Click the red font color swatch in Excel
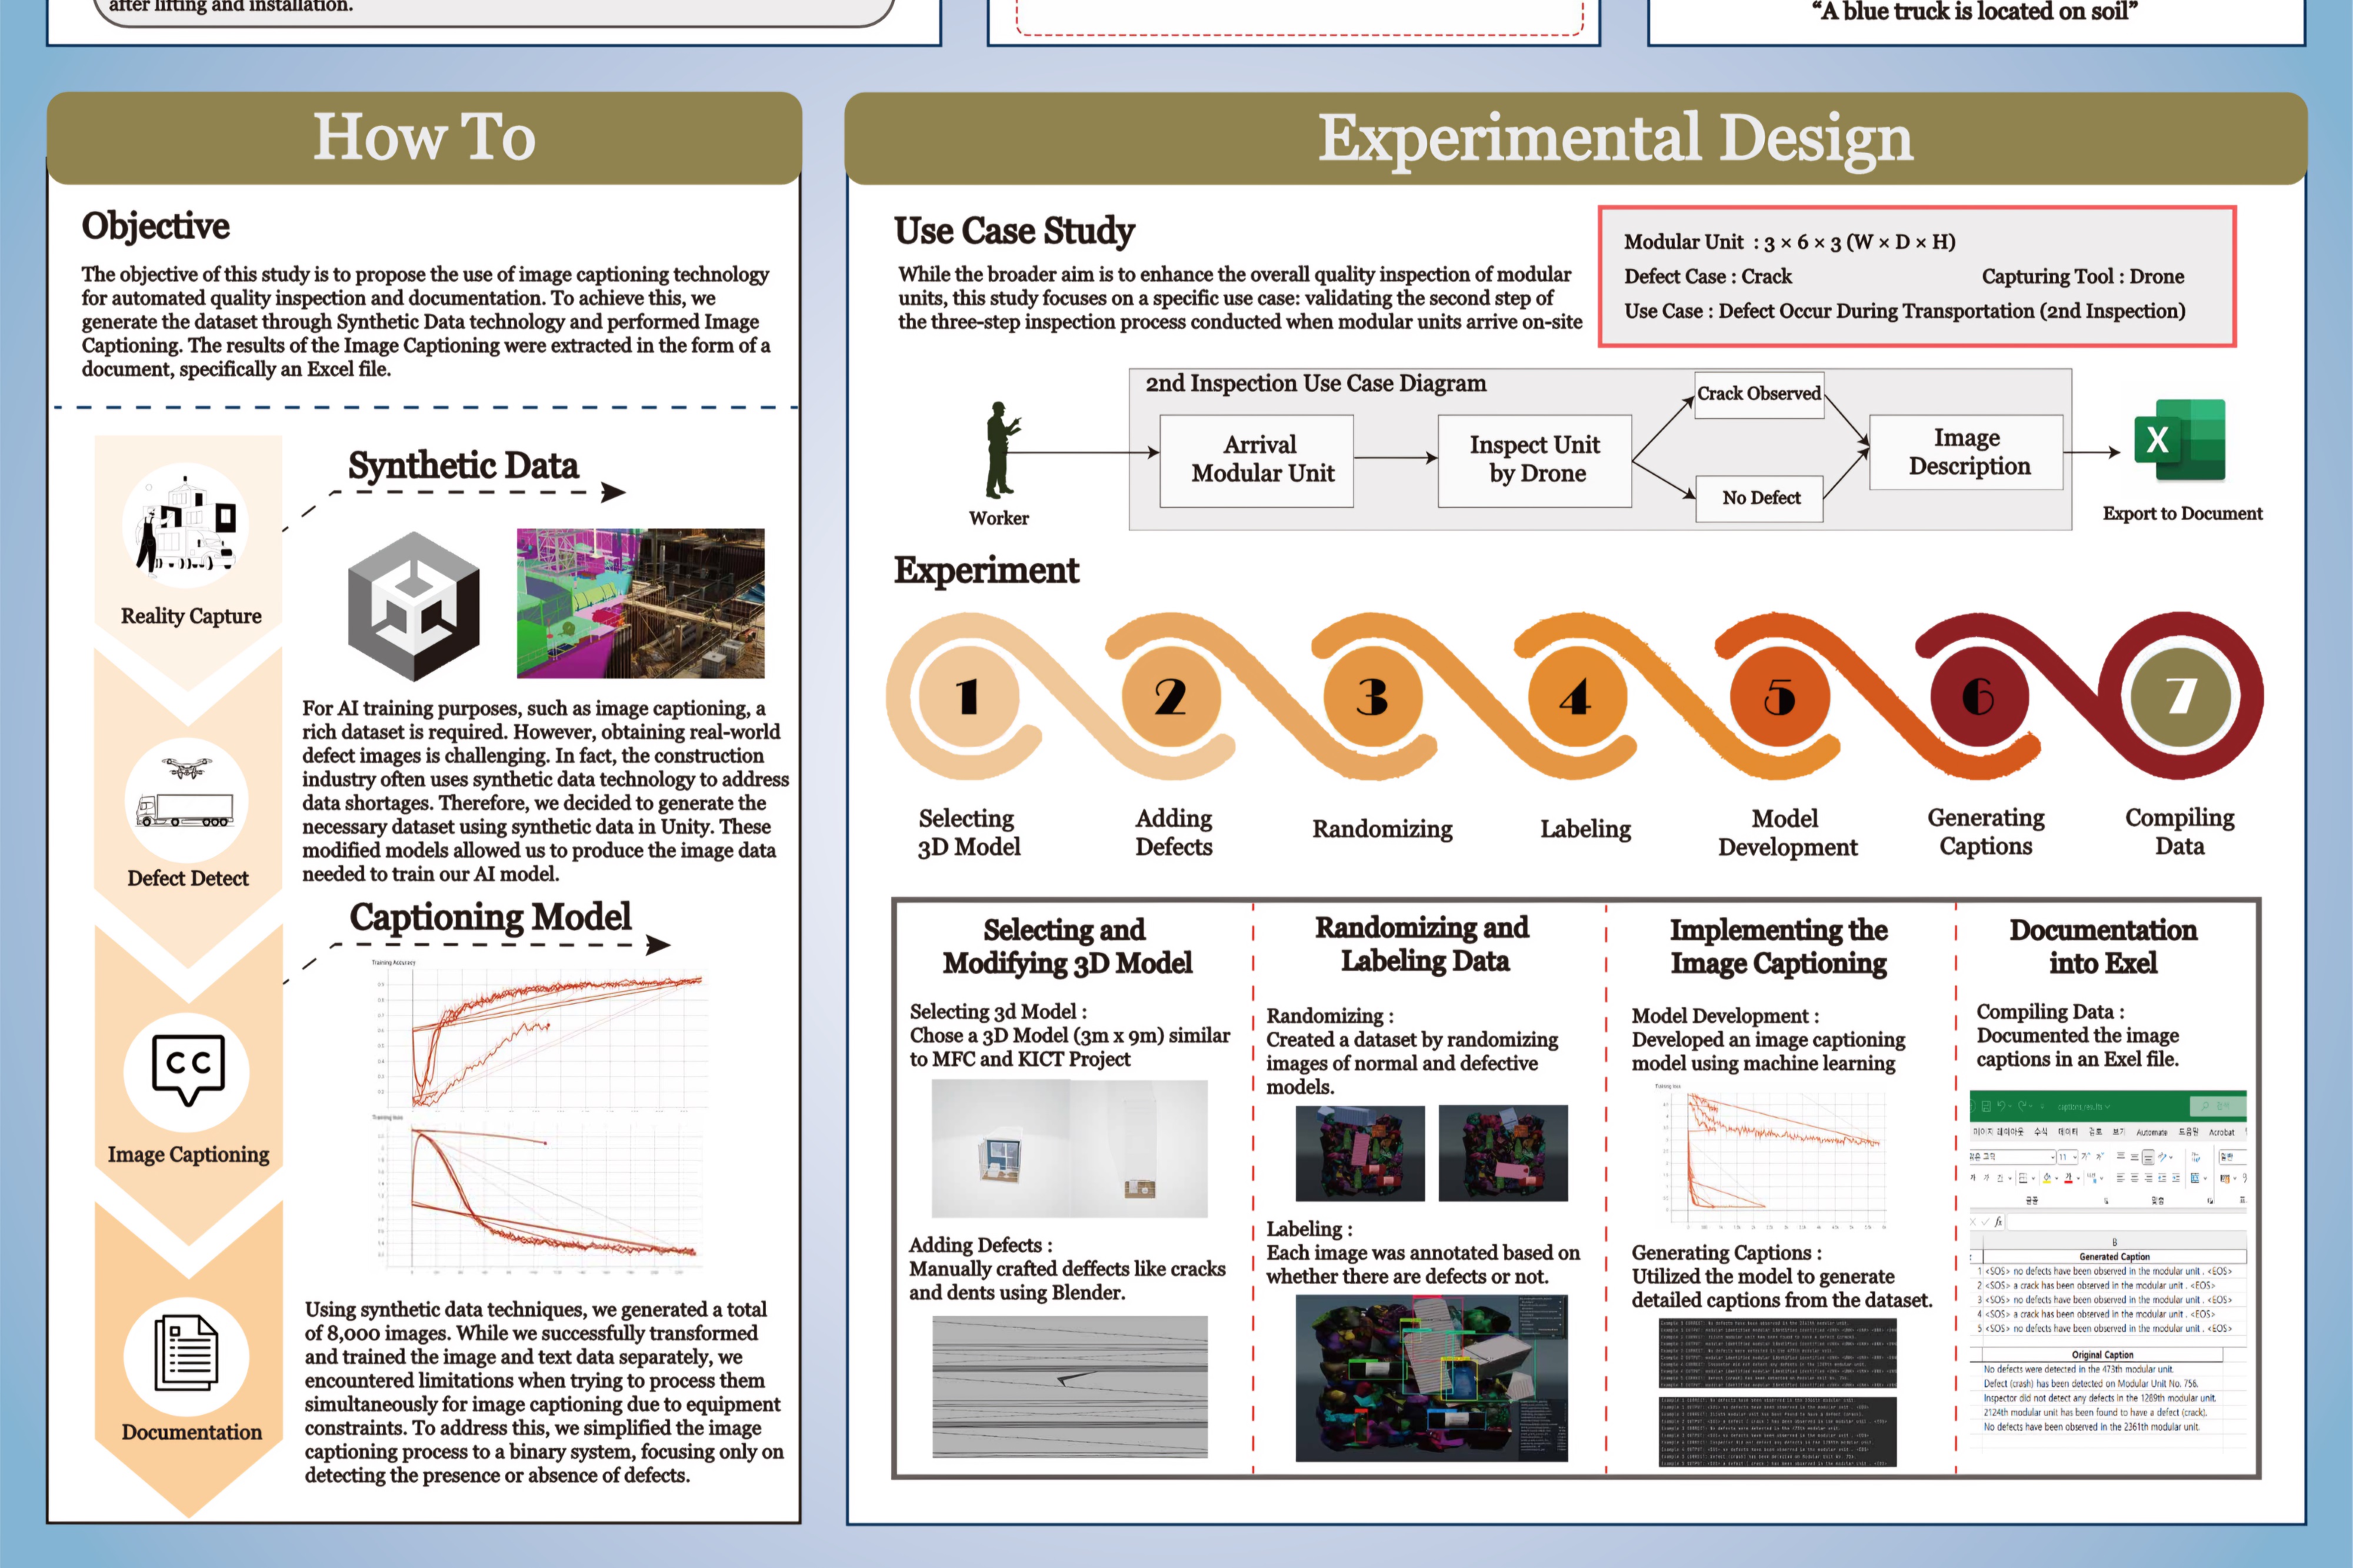Image resolution: width=2353 pixels, height=1568 pixels. point(2069,1179)
